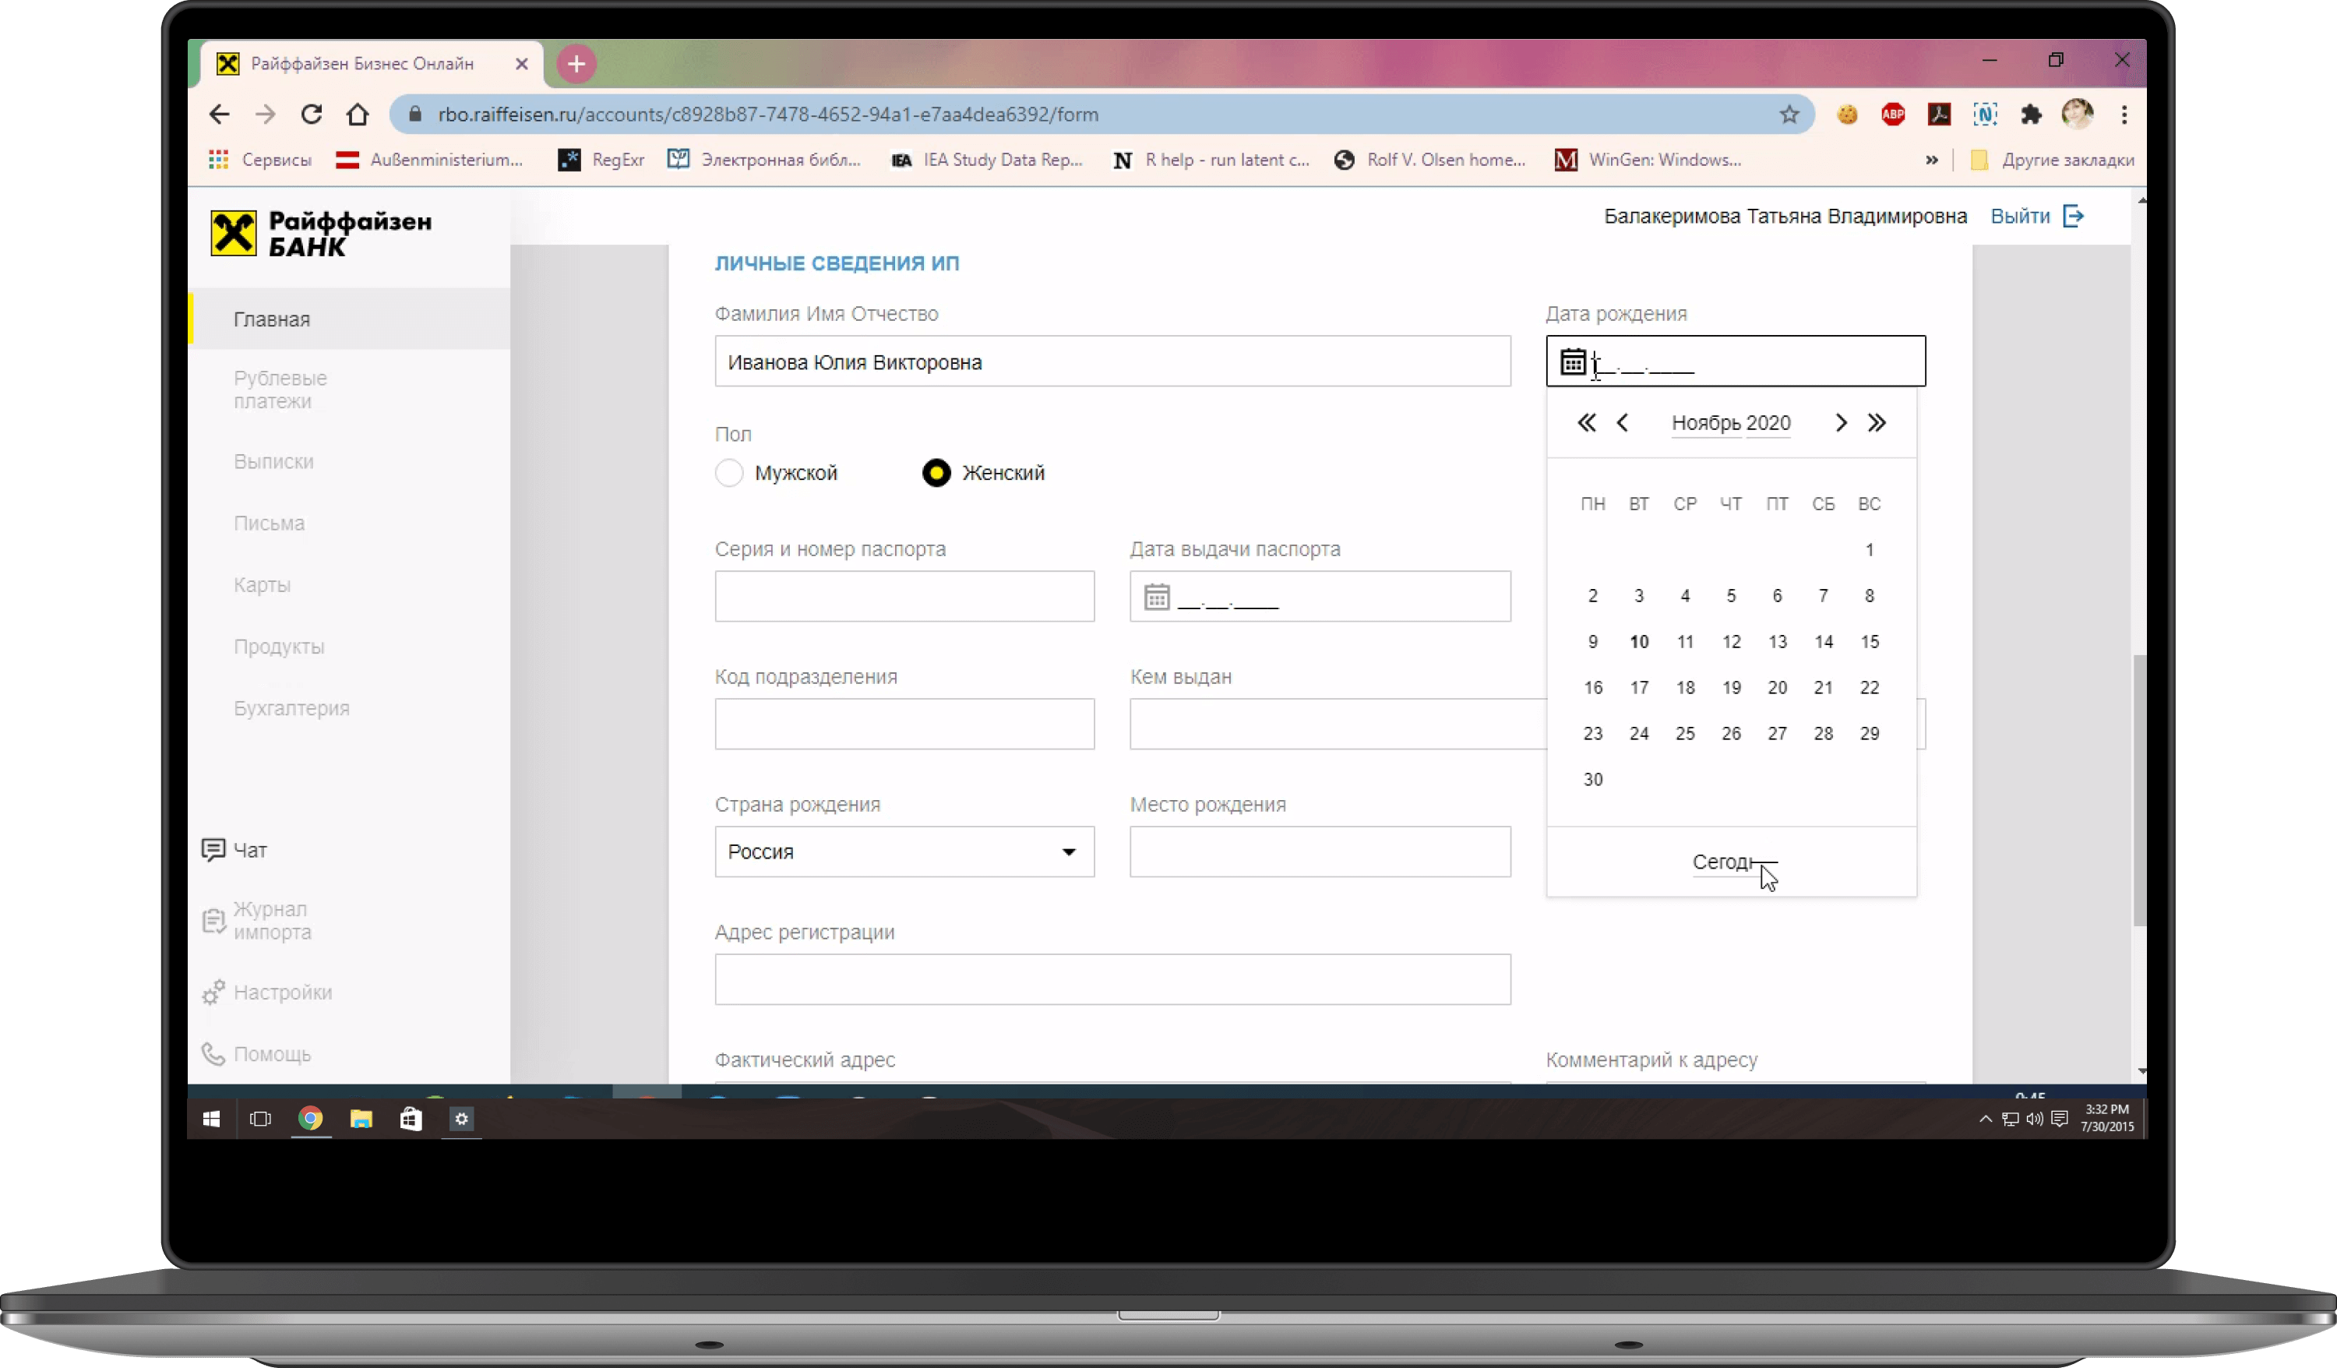Image resolution: width=2337 pixels, height=1368 pixels.
Task: Open the browser home page icon
Action: tap(358, 114)
